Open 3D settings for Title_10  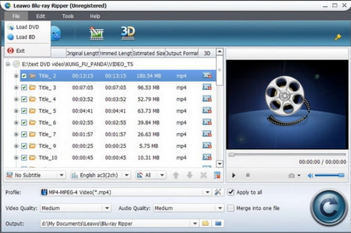pyautogui.click(x=207, y=157)
